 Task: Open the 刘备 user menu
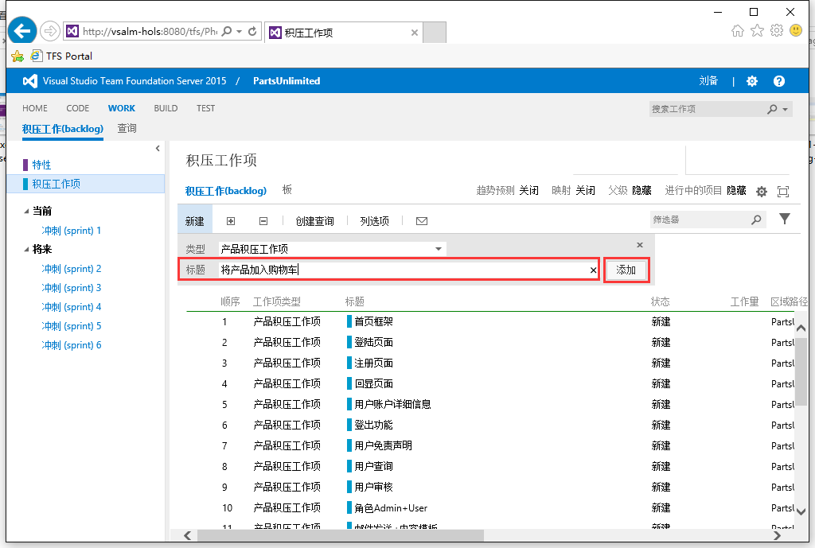[708, 81]
